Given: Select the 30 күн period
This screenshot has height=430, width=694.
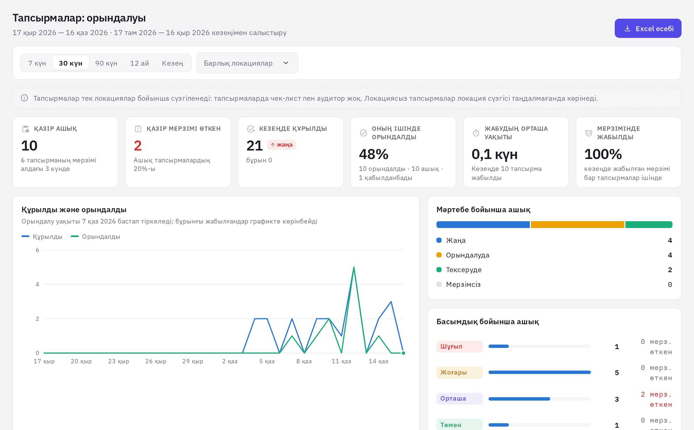Looking at the screenshot, I should pos(70,63).
